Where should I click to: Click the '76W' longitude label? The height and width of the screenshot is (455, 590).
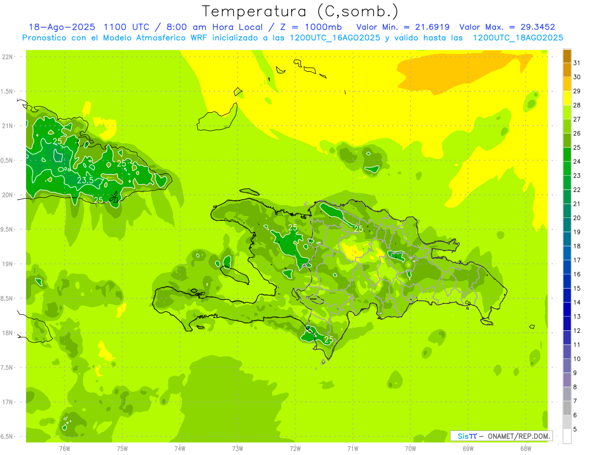click(64, 449)
